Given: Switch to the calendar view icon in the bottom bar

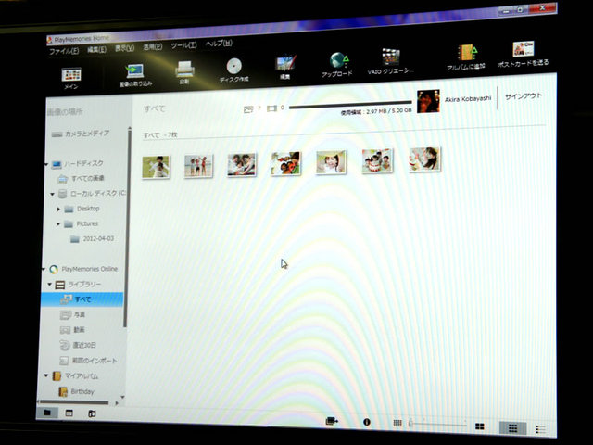Looking at the screenshot, I should click(69, 413).
